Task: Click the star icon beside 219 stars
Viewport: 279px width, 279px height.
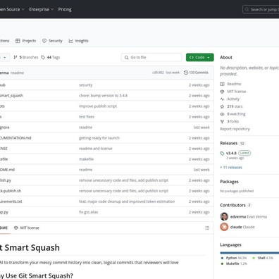Action: [x=222, y=106]
